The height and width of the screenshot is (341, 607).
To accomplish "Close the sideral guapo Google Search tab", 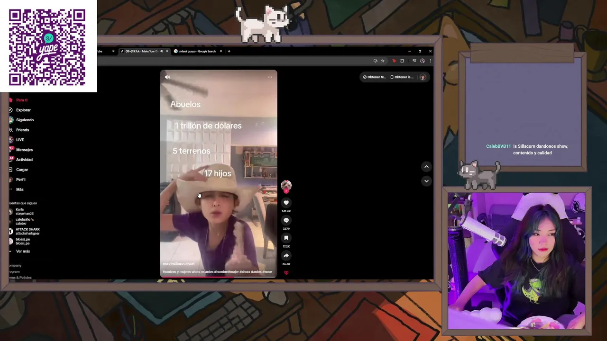I will 221,51.
